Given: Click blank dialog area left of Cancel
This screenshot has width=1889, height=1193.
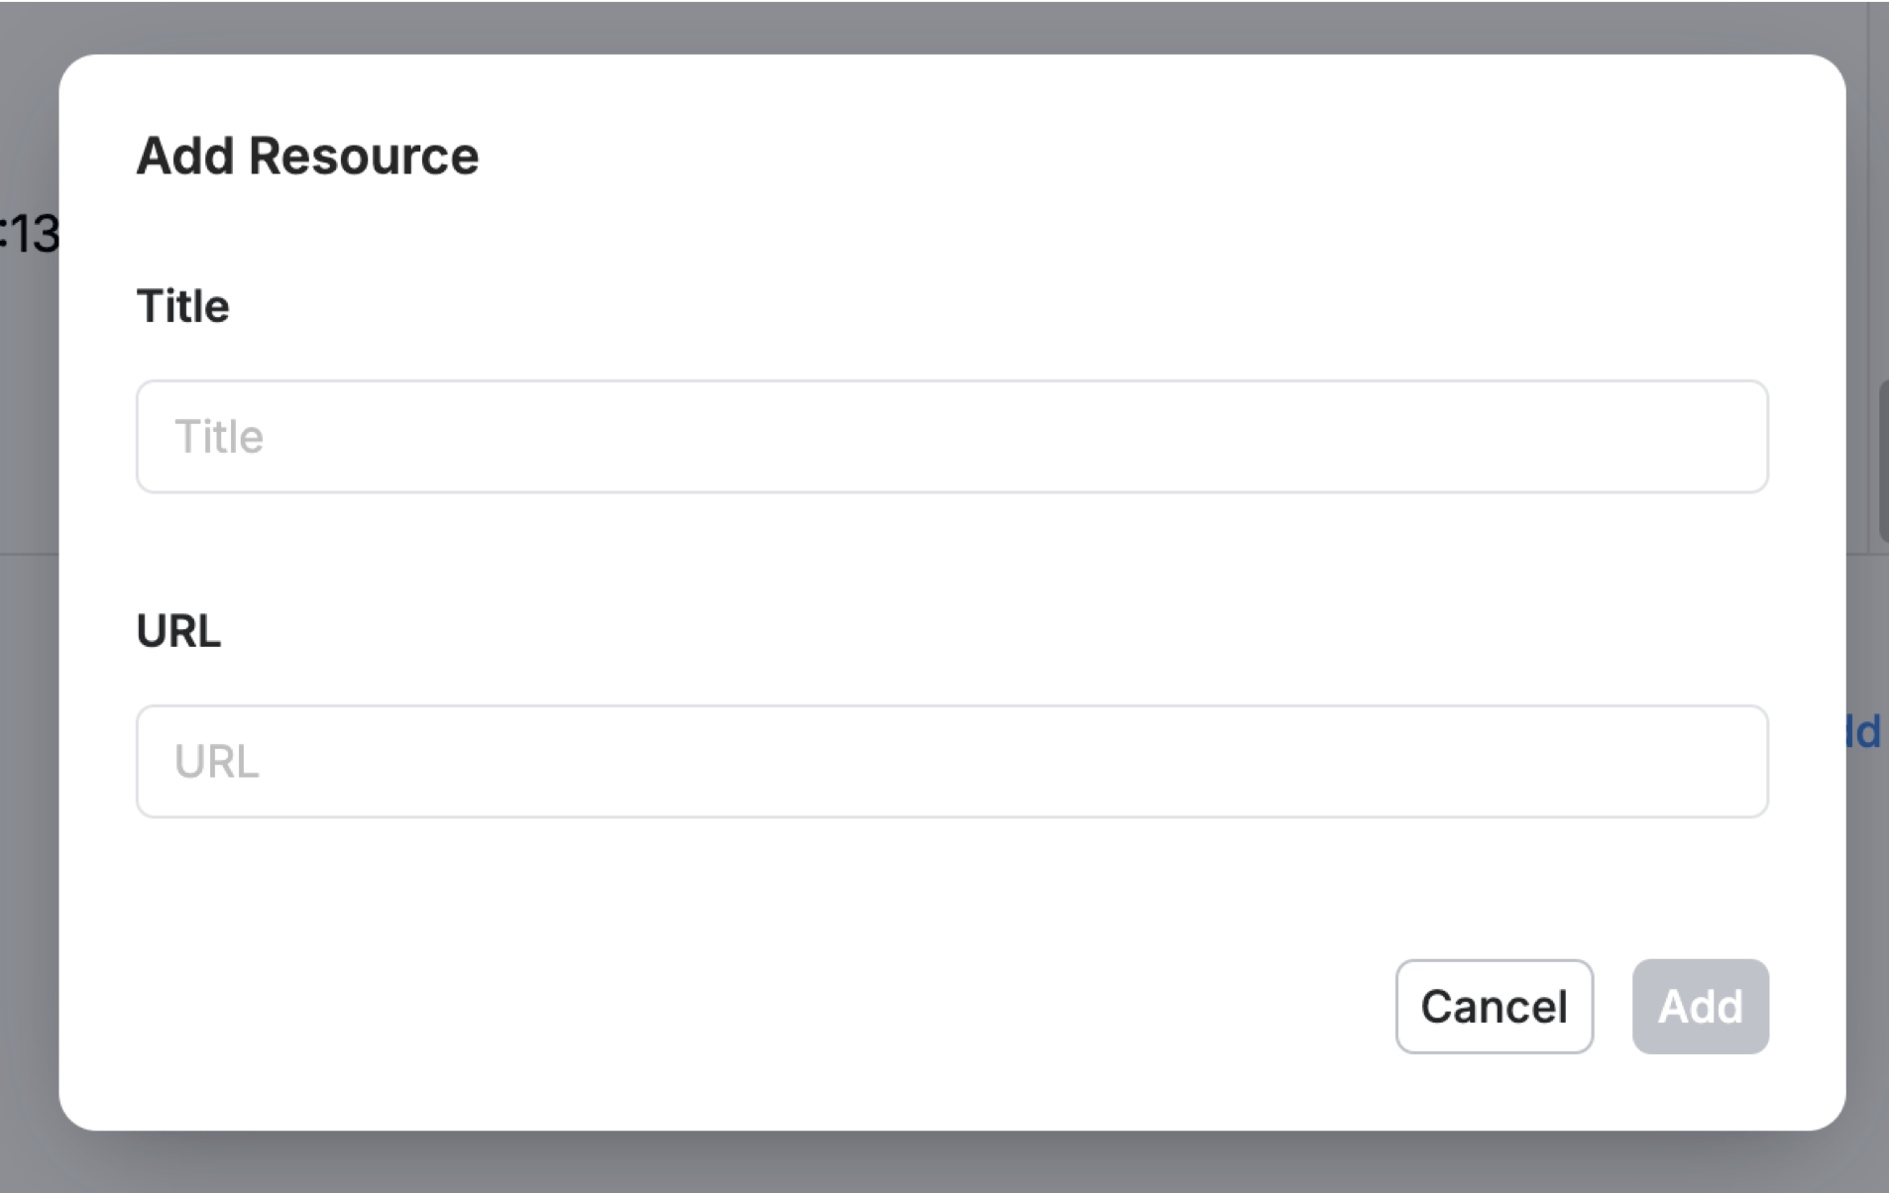Looking at the screenshot, I should pos(793,1006).
